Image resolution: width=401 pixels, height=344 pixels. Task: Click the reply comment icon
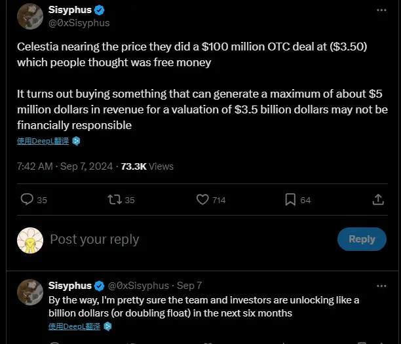(27, 199)
